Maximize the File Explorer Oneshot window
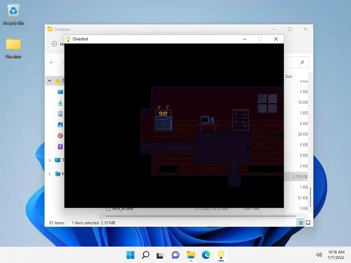 [290, 29]
